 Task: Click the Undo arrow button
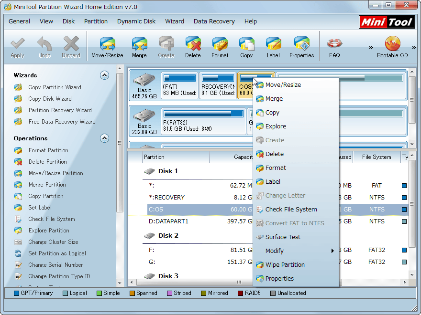pyautogui.click(x=44, y=47)
